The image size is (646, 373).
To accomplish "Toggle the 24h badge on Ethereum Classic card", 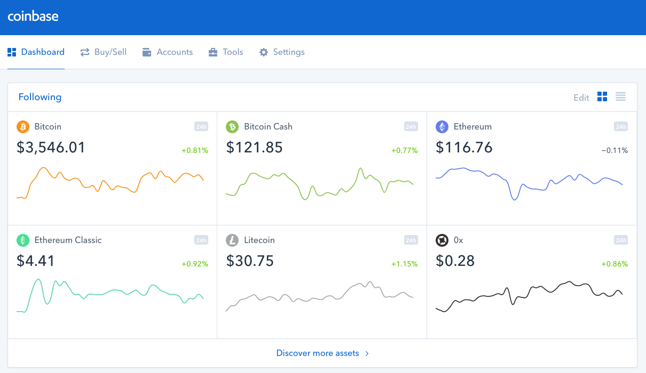I will pyautogui.click(x=201, y=240).
